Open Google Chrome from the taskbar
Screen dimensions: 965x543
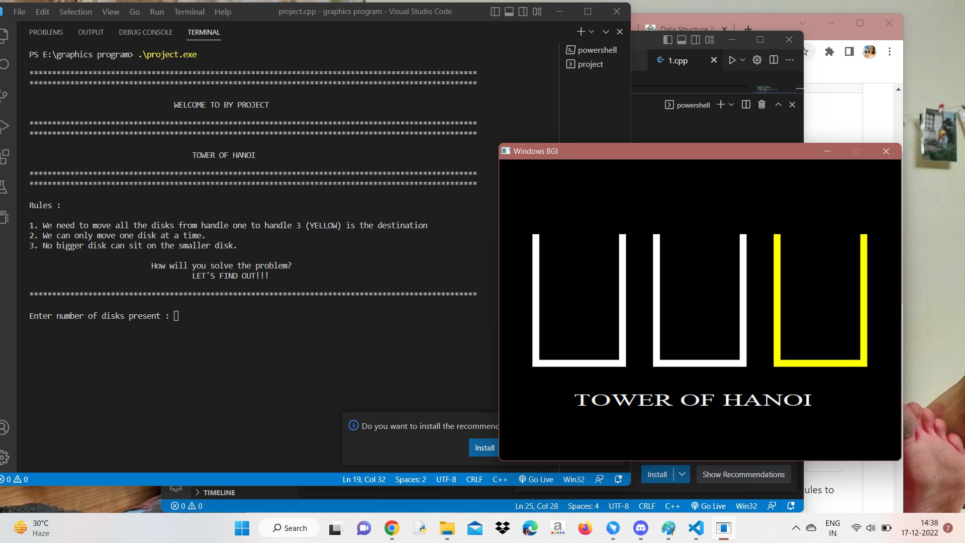[x=392, y=528]
